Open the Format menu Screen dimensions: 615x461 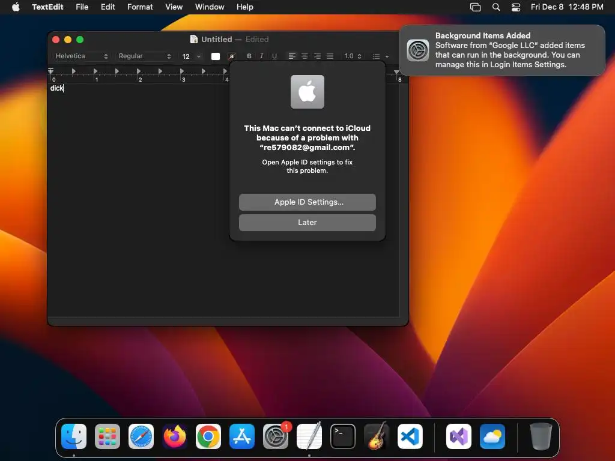(x=140, y=7)
